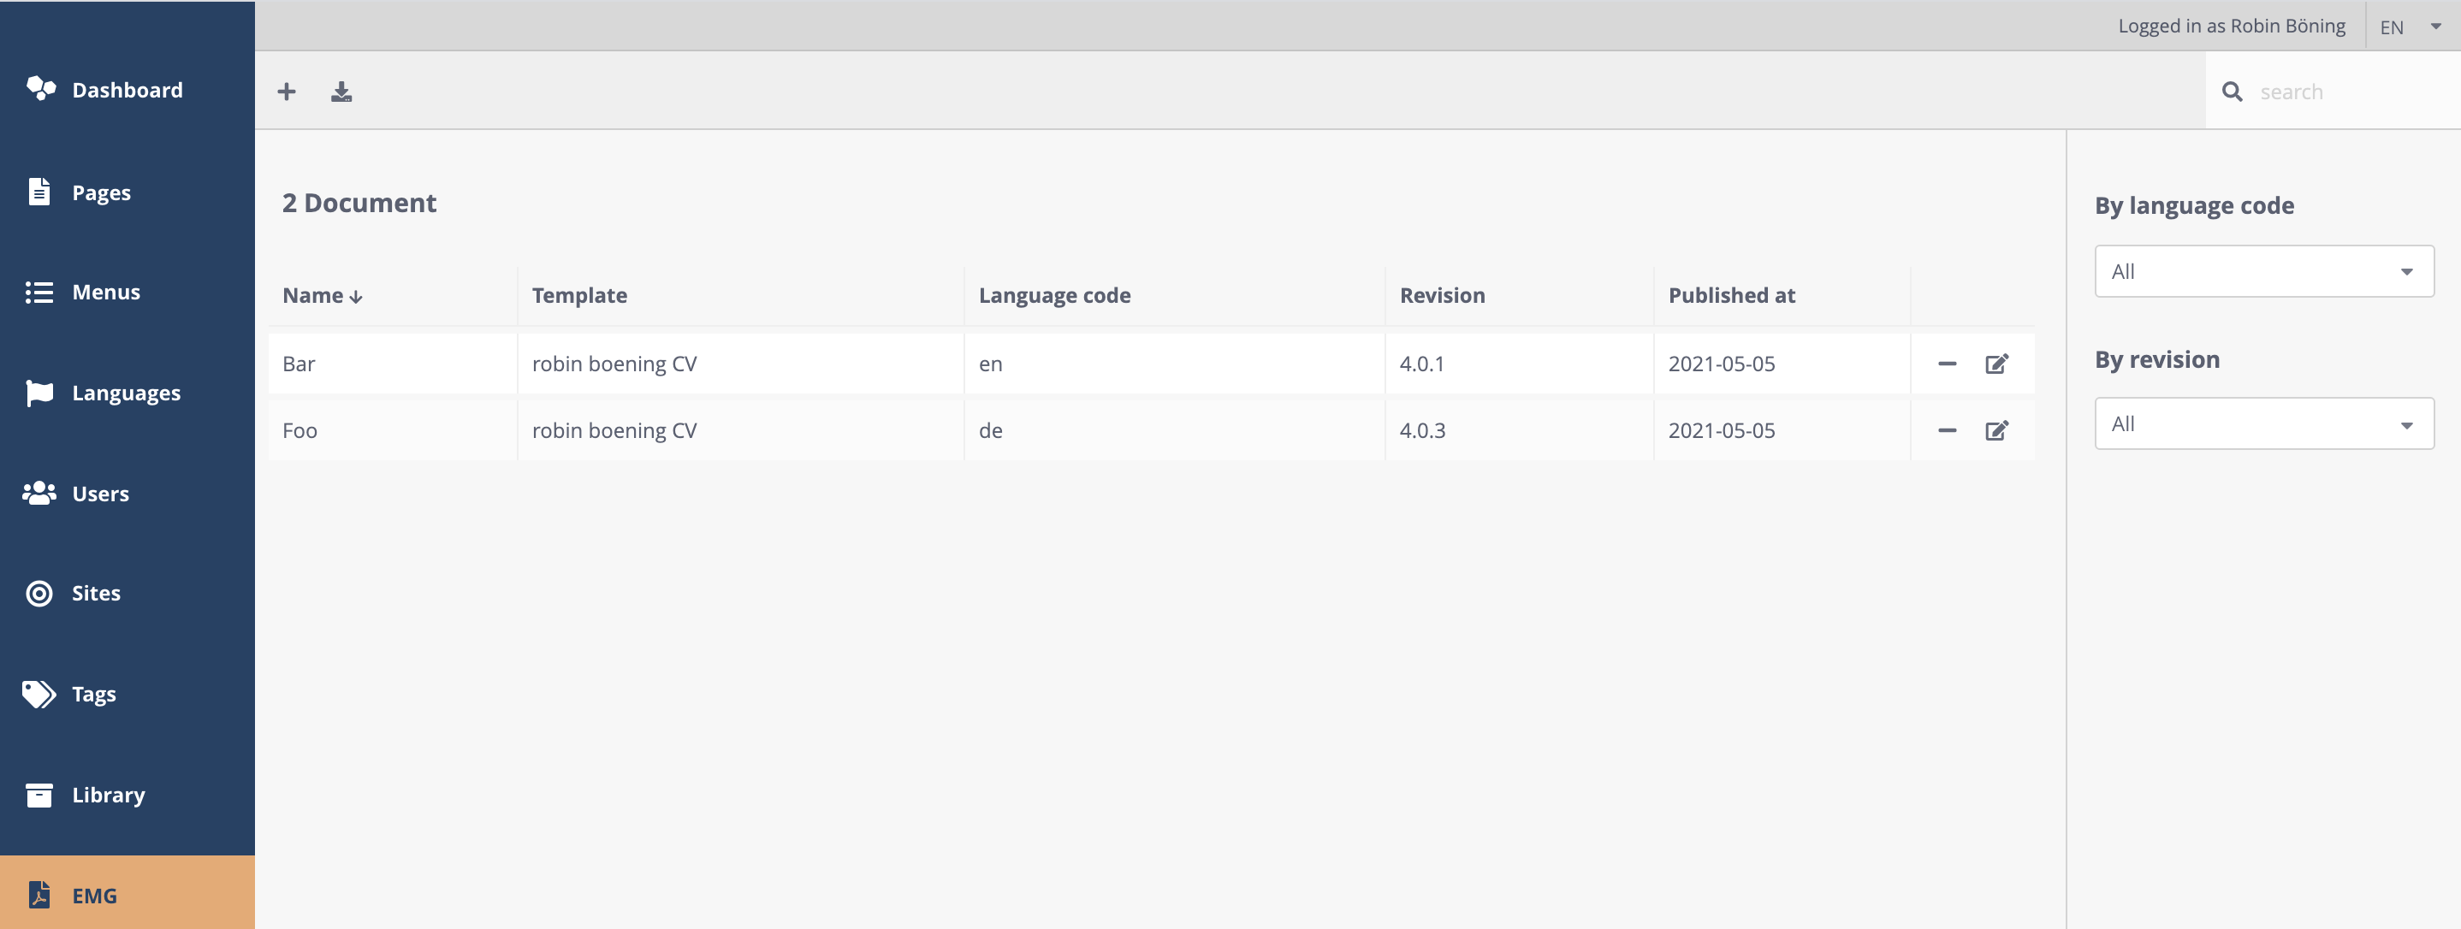
Task: Open the Menus section
Action: [105, 293]
